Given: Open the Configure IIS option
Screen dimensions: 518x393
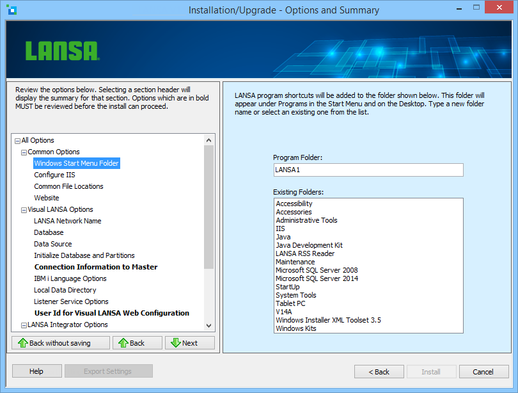Looking at the screenshot, I should 54,175.
